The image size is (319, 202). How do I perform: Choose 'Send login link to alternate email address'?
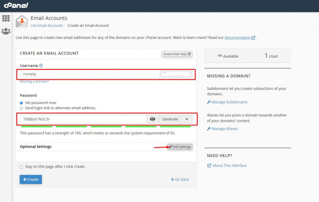click(x=21, y=108)
